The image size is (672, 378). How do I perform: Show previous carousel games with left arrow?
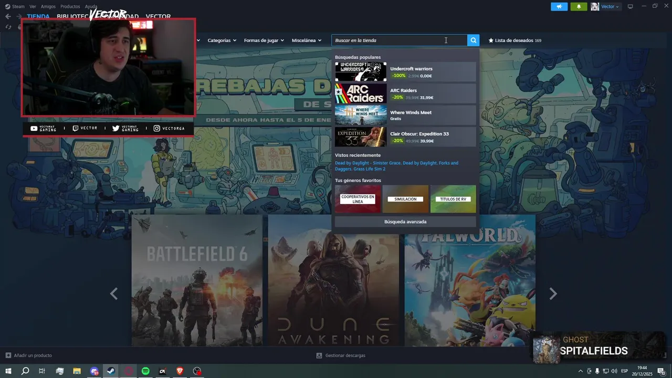[x=114, y=294]
